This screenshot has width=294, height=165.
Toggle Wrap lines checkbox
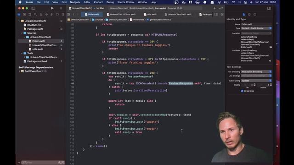pos(242,91)
